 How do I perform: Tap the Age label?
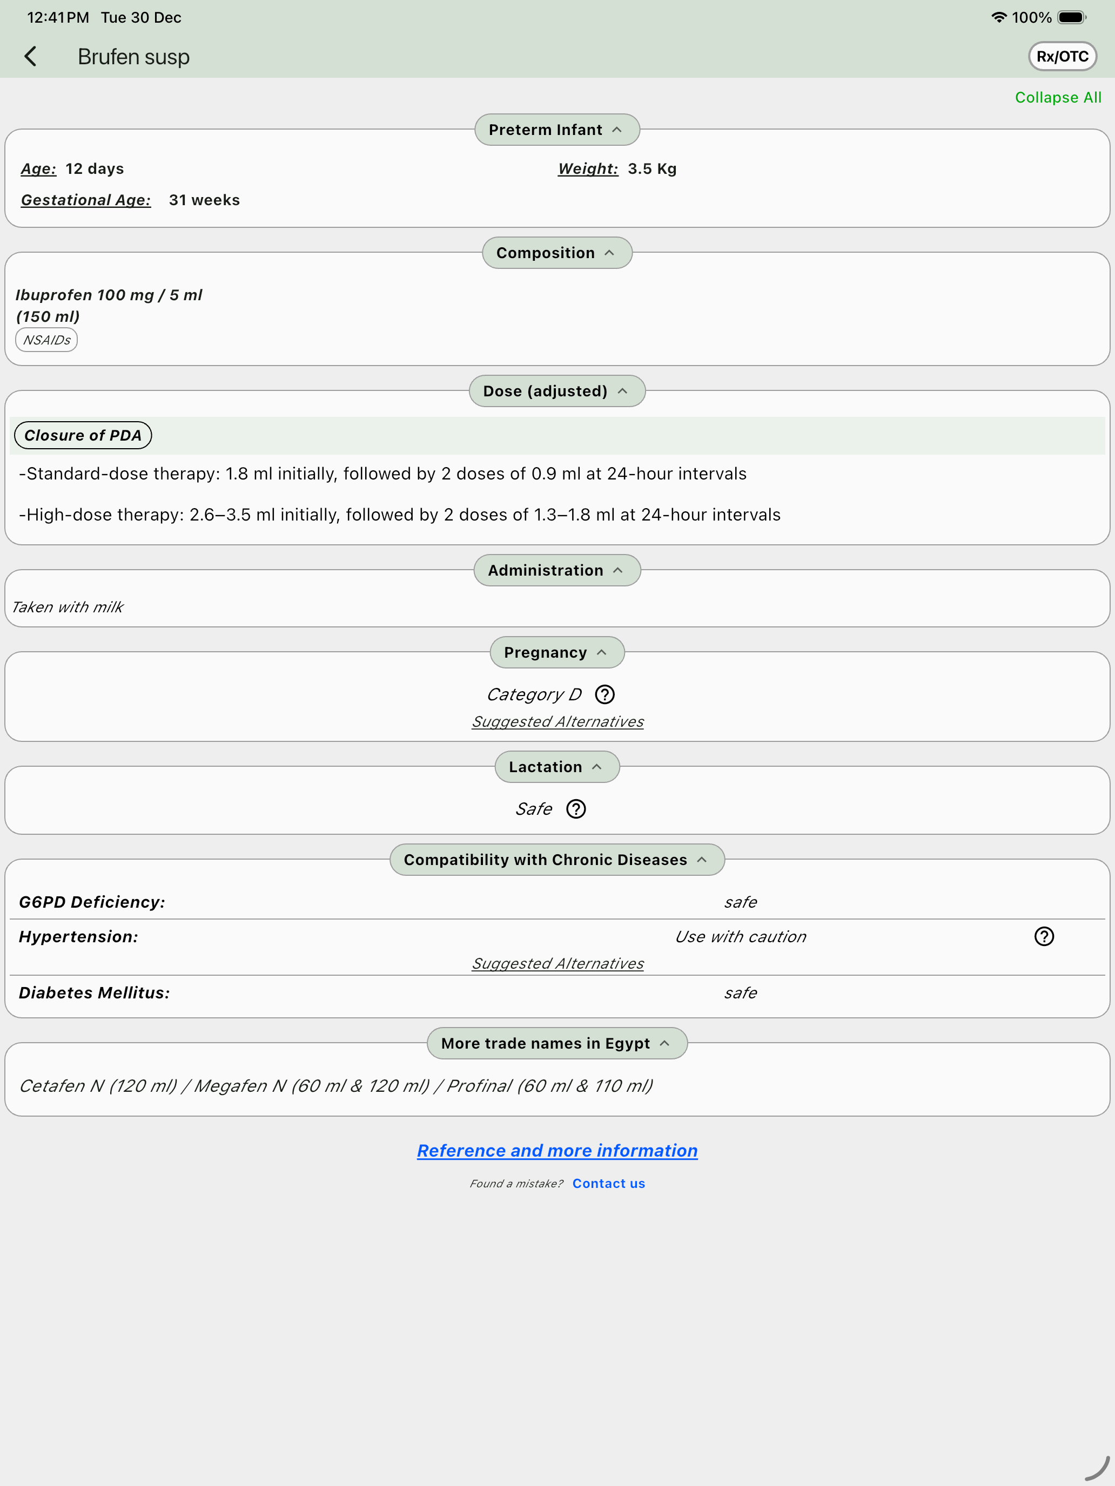click(x=38, y=168)
